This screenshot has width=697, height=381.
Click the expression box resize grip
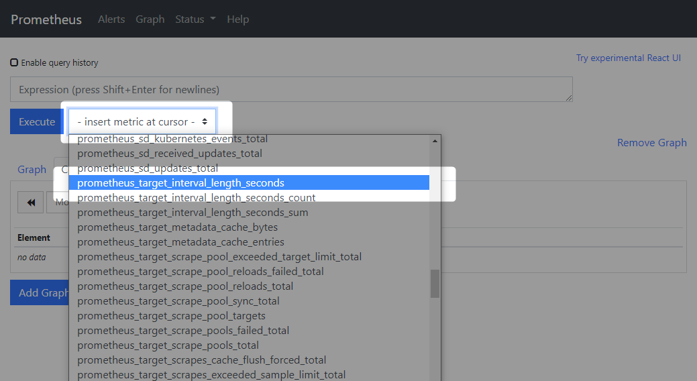click(x=569, y=98)
